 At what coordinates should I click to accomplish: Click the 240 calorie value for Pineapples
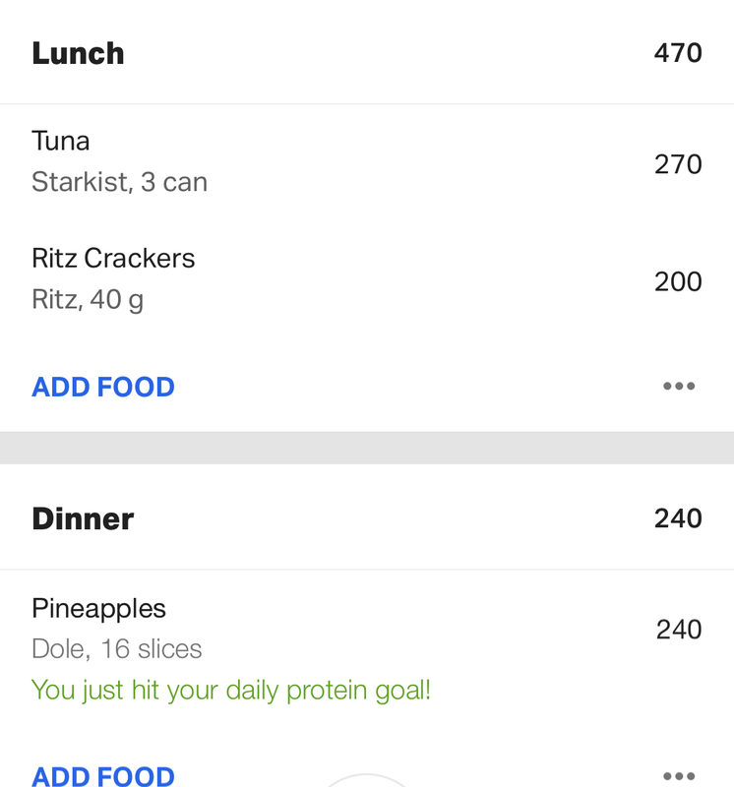point(679,630)
